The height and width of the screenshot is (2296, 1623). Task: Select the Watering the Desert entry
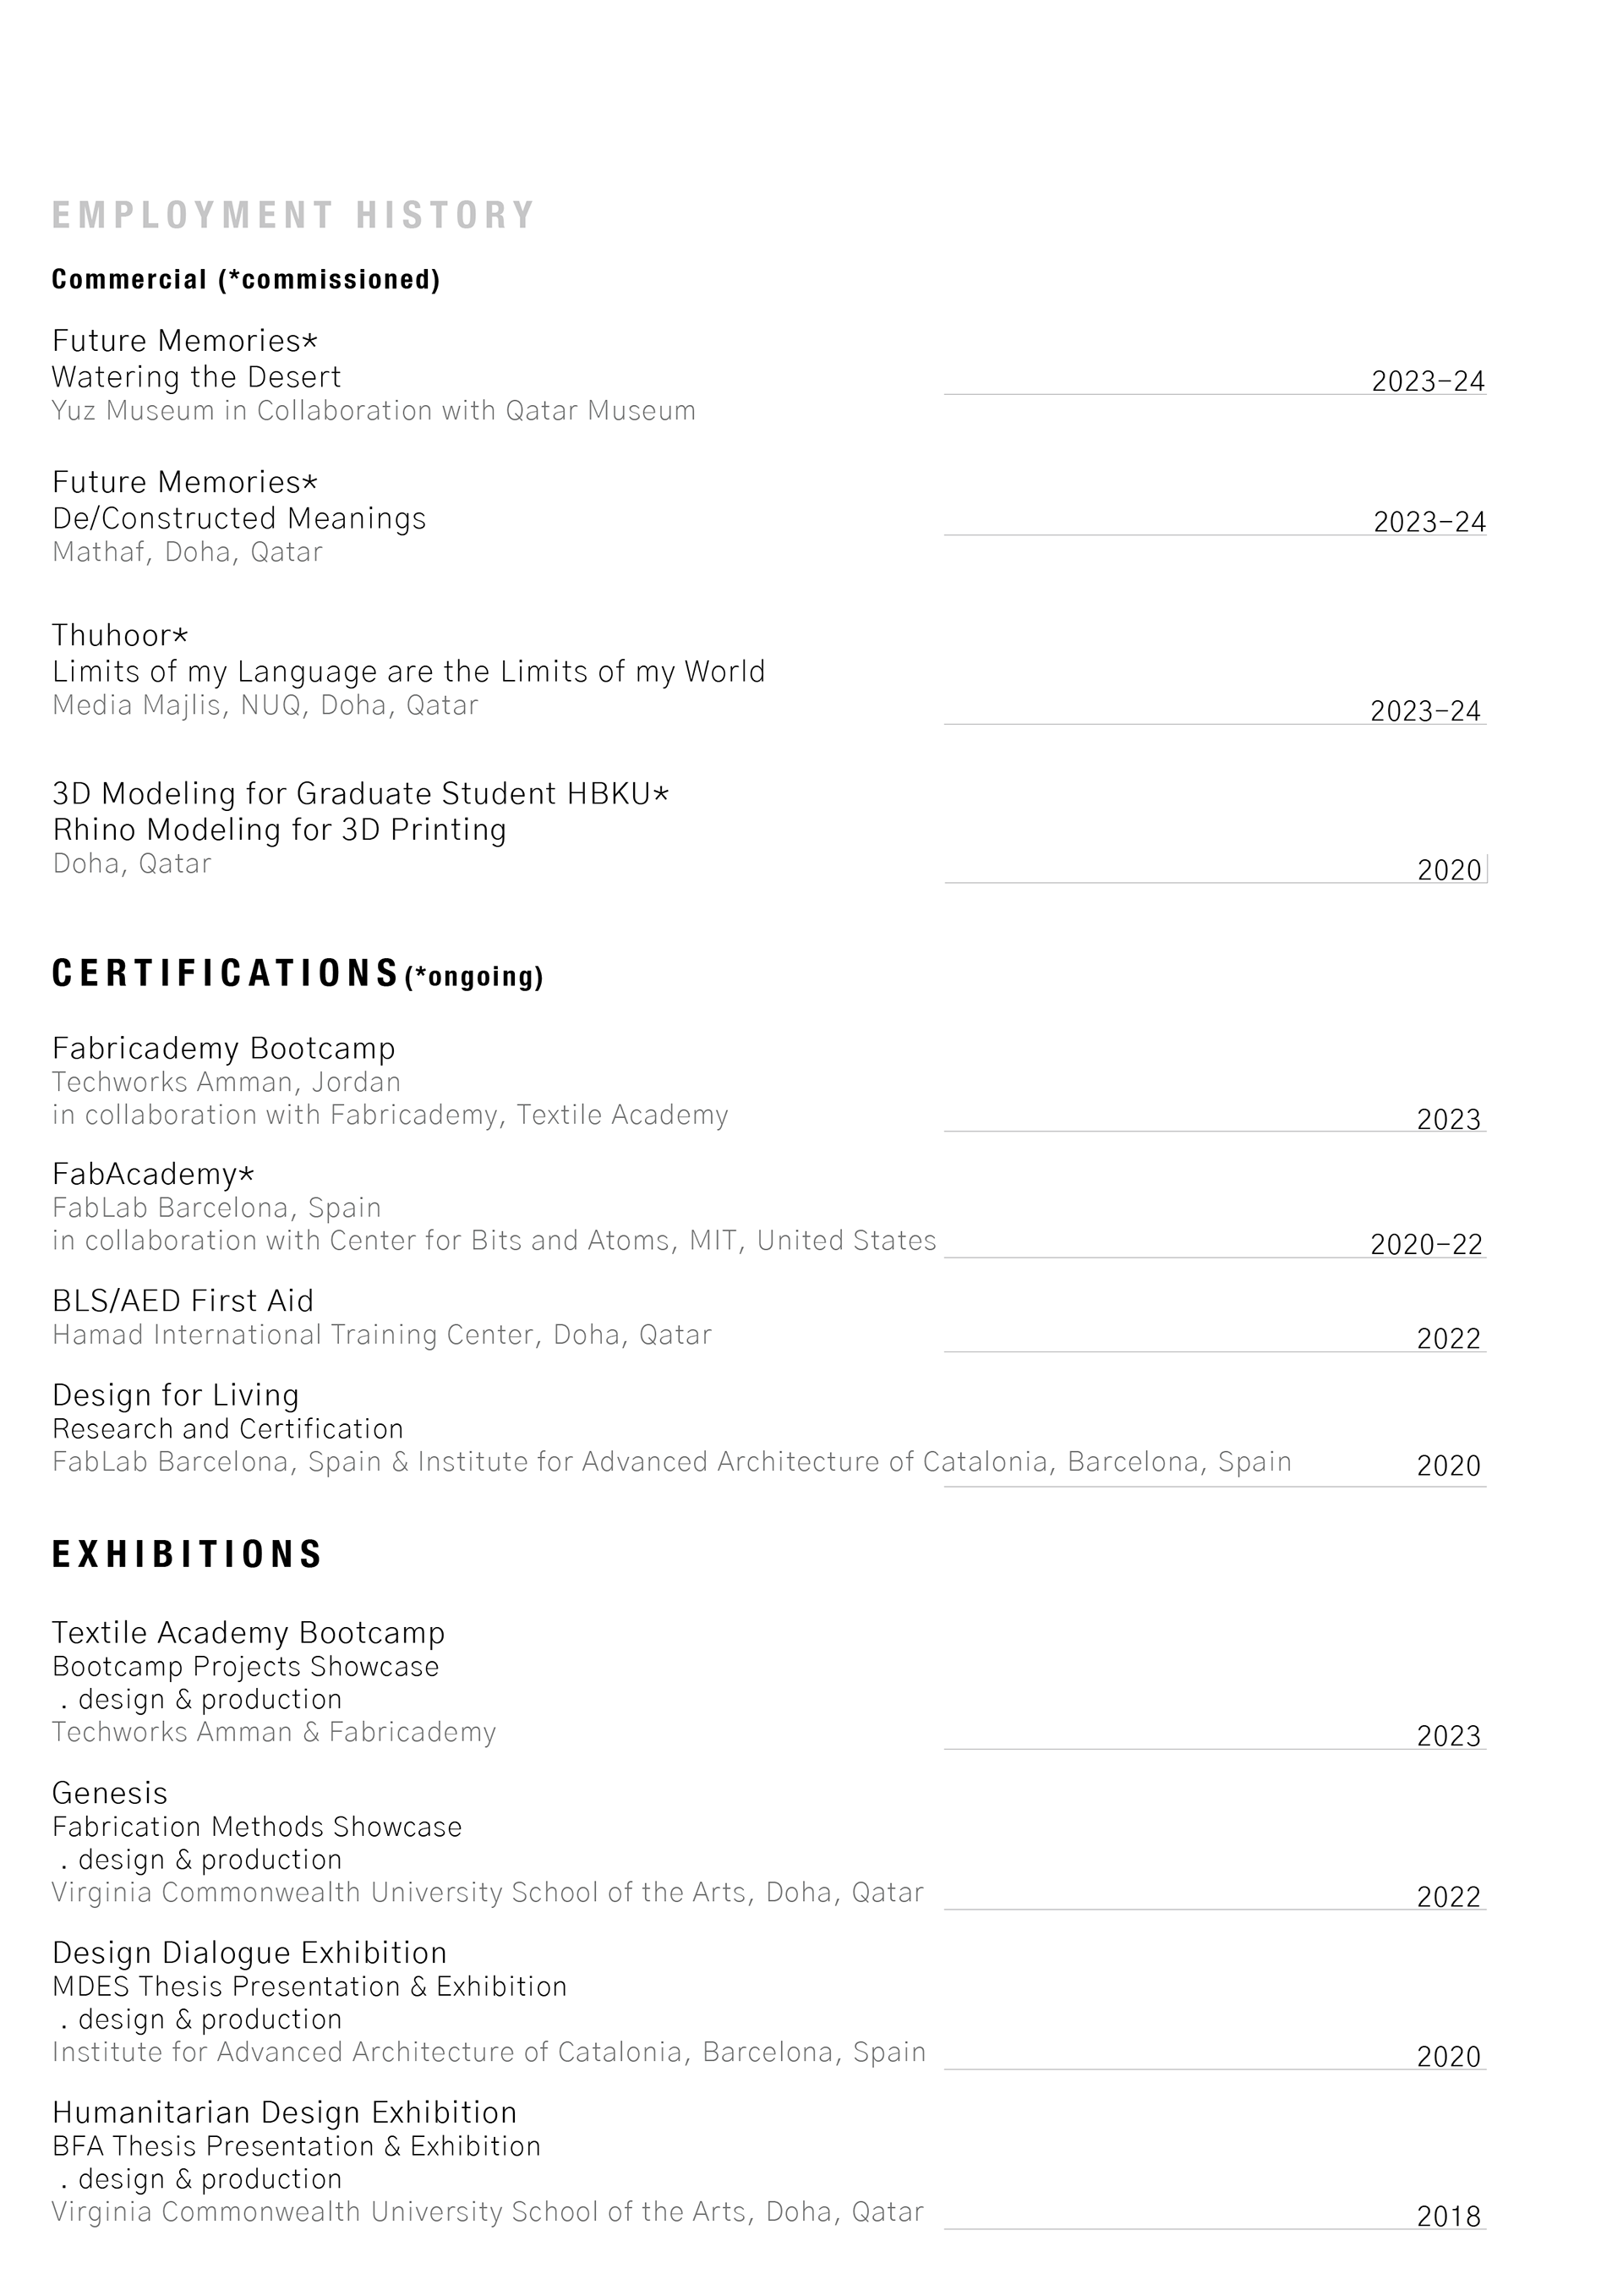click(196, 377)
